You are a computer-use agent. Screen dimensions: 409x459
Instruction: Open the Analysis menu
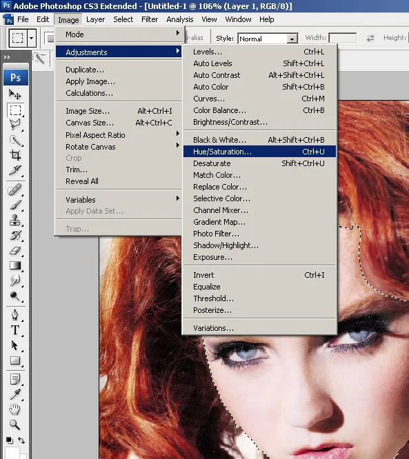click(180, 19)
